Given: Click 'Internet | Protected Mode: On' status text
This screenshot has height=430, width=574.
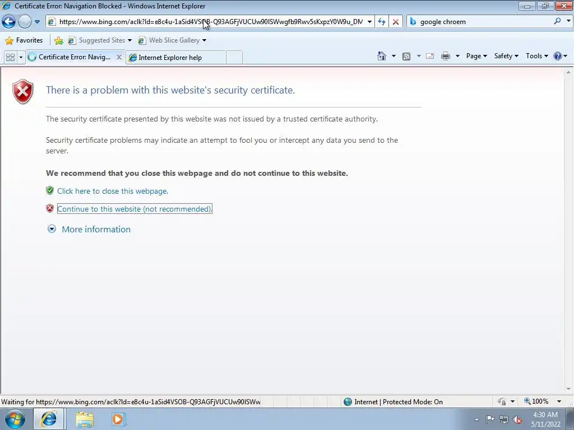Looking at the screenshot, I should (x=399, y=402).
